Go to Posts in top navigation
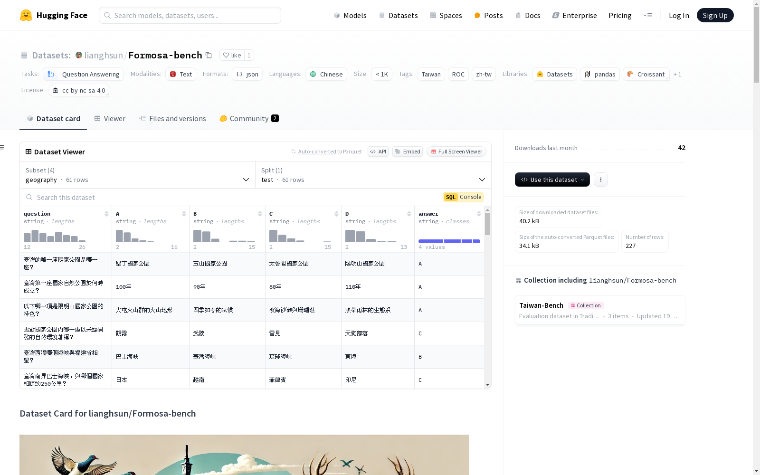Screen dimensions: 760x475 coord(488,15)
